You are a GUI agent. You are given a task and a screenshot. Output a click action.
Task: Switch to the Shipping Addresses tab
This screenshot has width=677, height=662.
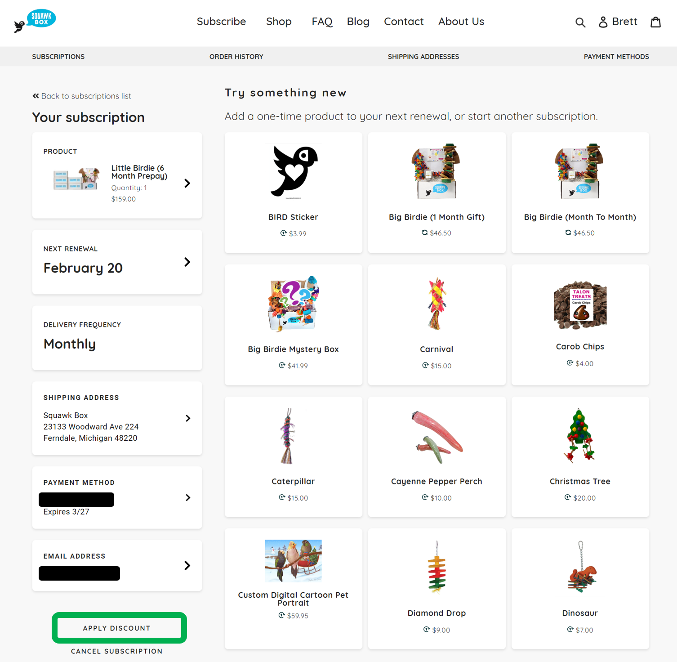423,57
